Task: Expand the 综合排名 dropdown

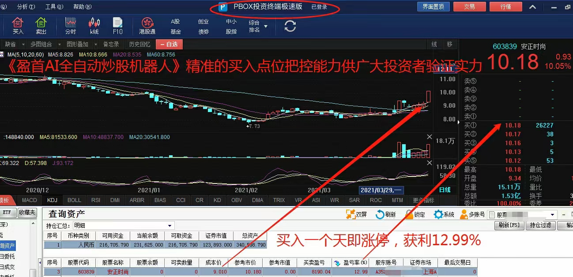Action: (266, 26)
